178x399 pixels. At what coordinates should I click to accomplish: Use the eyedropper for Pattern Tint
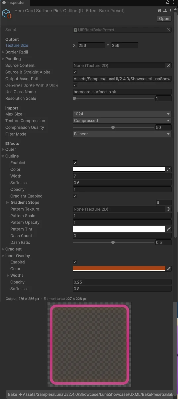pos(169,229)
